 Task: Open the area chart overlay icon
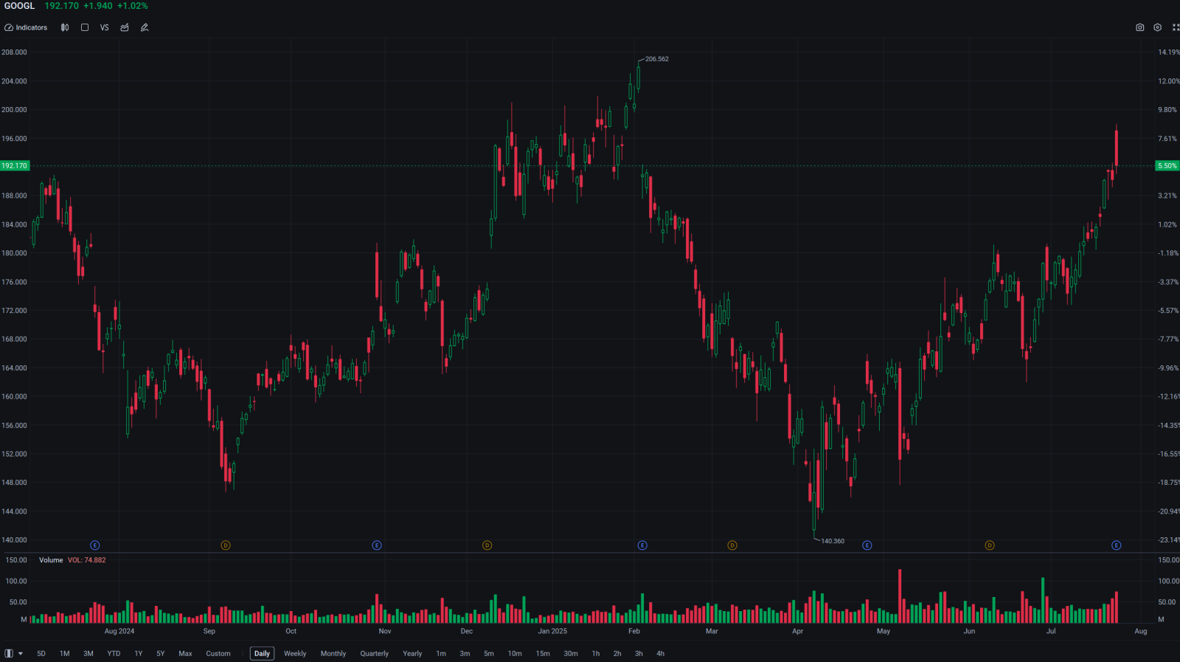click(x=125, y=27)
